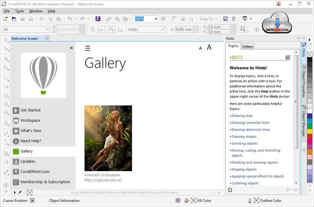Click the Open folder icon

[x=14, y=19]
